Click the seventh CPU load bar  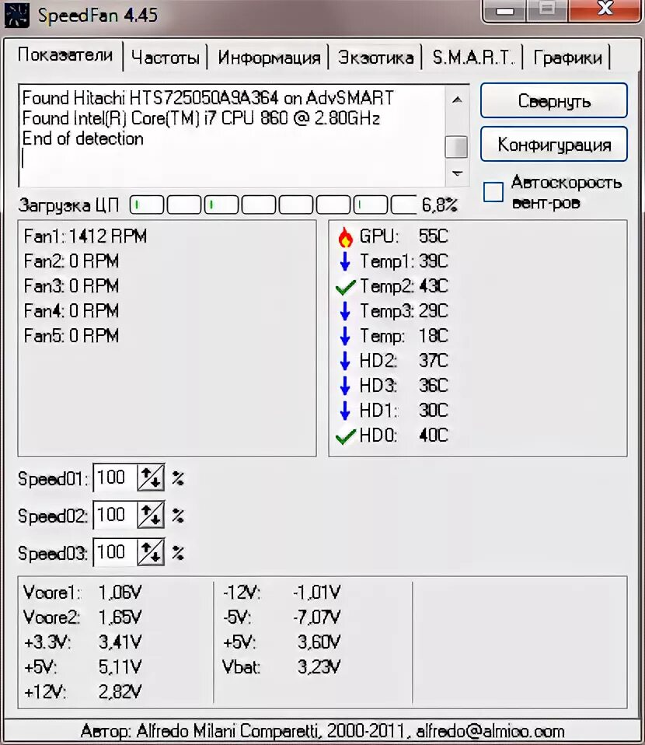(371, 205)
